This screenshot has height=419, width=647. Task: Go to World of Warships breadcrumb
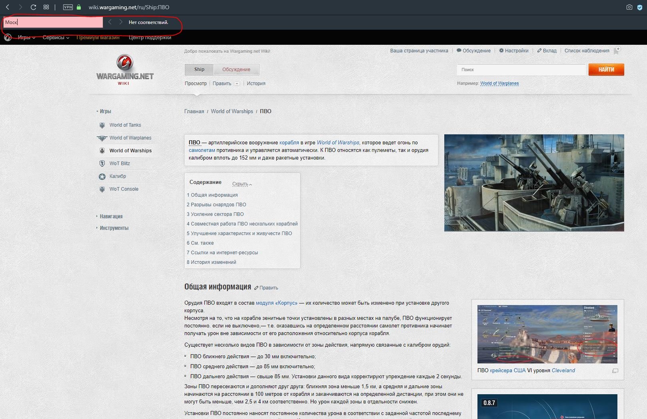coord(232,112)
